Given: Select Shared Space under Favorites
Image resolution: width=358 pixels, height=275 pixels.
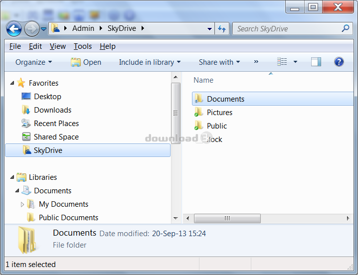Looking at the screenshot, I should pyautogui.click(x=56, y=137).
